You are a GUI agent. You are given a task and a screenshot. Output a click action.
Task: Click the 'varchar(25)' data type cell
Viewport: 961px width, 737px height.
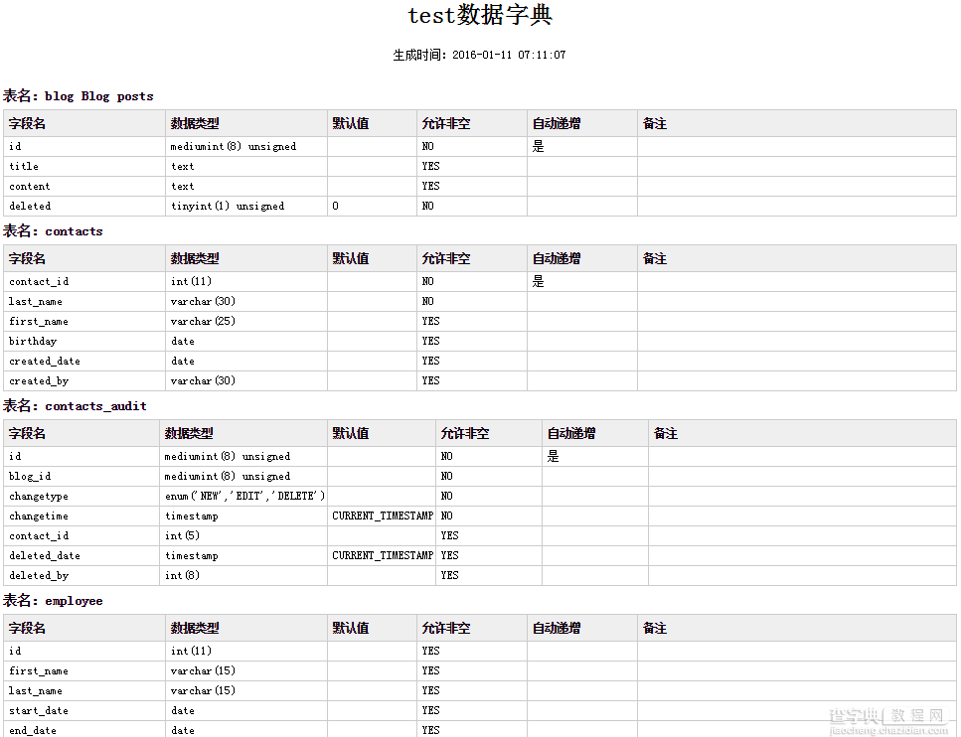pyautogui.click(x=246, y=321)
